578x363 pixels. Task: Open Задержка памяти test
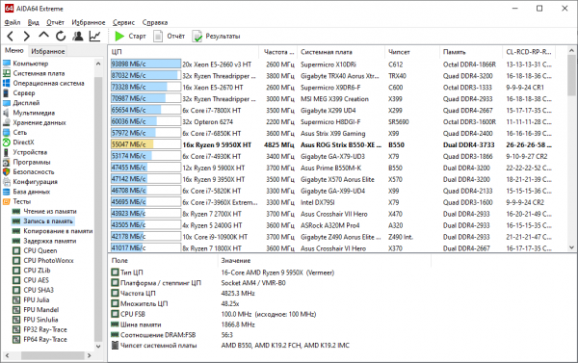tap(50, 241)
